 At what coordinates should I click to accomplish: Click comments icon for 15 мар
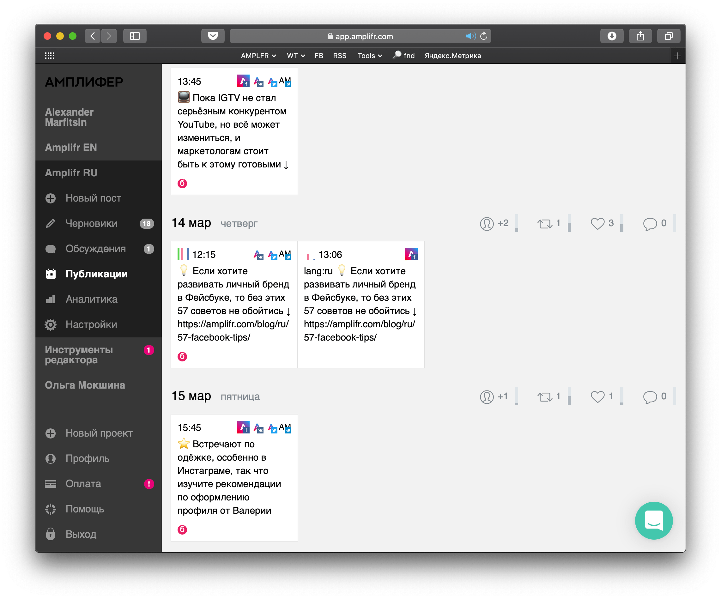650,397
